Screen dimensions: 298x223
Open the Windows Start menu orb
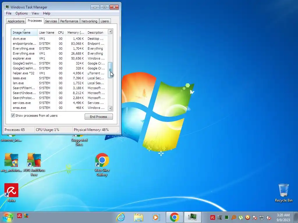point(8,217)
